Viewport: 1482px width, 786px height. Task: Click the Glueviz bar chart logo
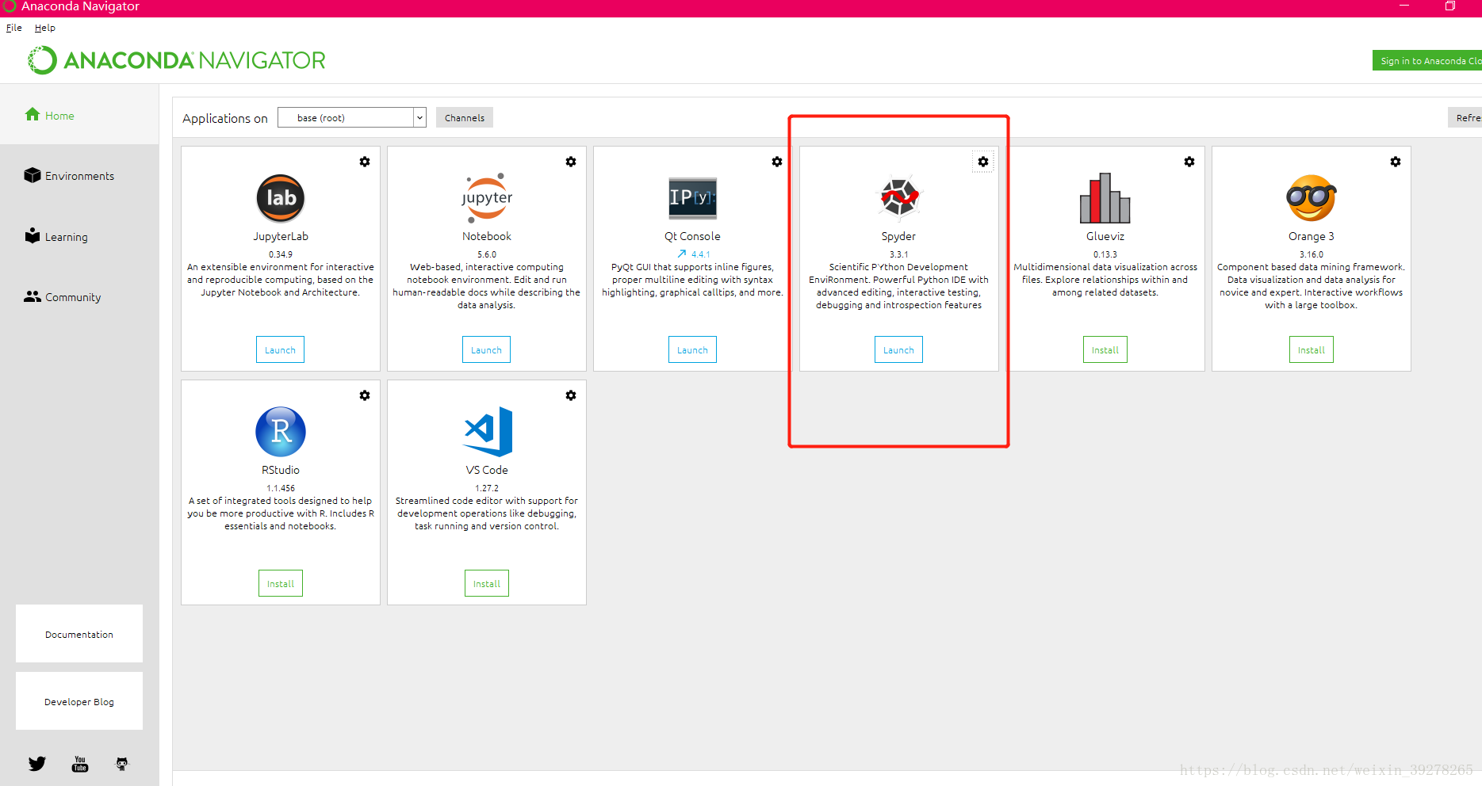click(1105, 198)
